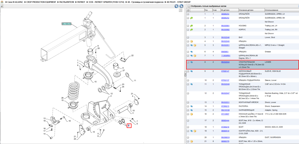Open part number link 713608R91
This screenshot has height=144, width=299.
coord(226,56)
